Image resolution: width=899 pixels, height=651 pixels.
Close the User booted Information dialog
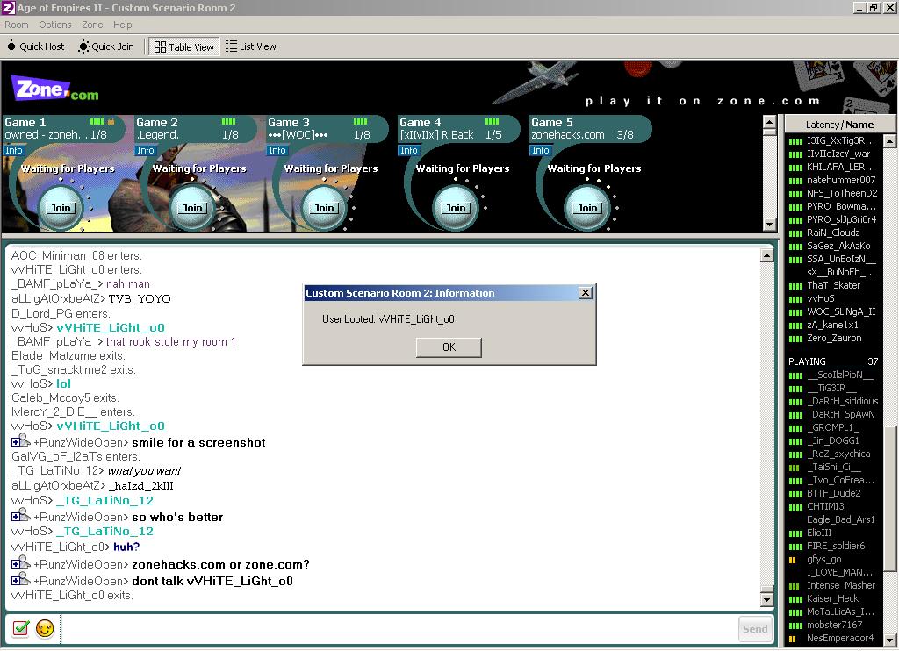click(585, 293)
